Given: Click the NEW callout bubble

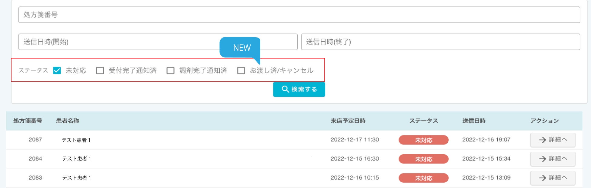Looking at the screenshot, I should tap(240, 47).
